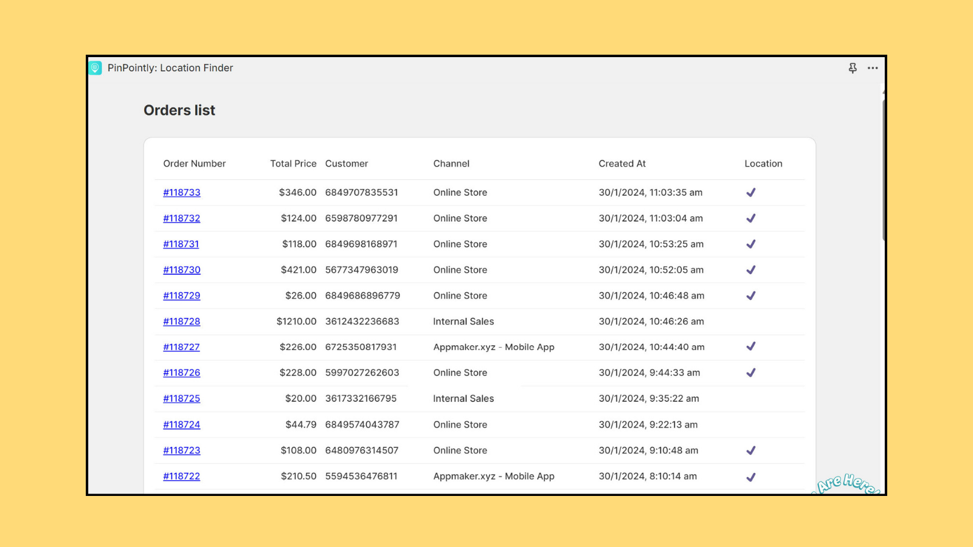Open order #118722 link
This screenshot has height=547, width=973.
(x=182, y=476)
